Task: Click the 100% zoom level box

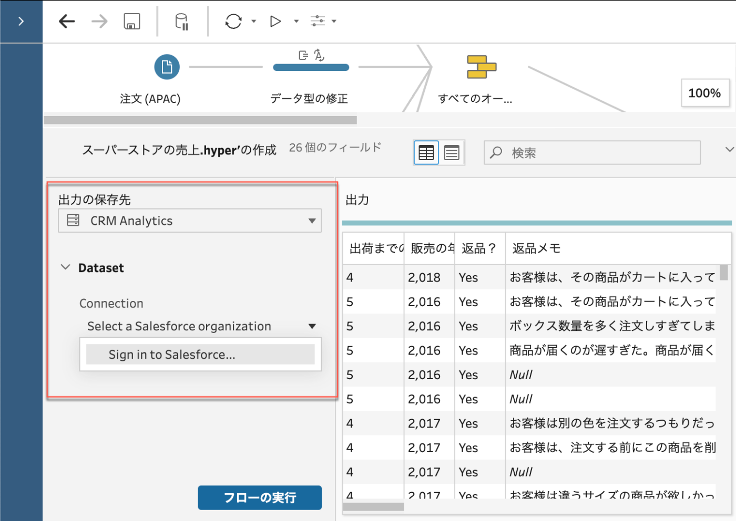Action: click(704, 93)
